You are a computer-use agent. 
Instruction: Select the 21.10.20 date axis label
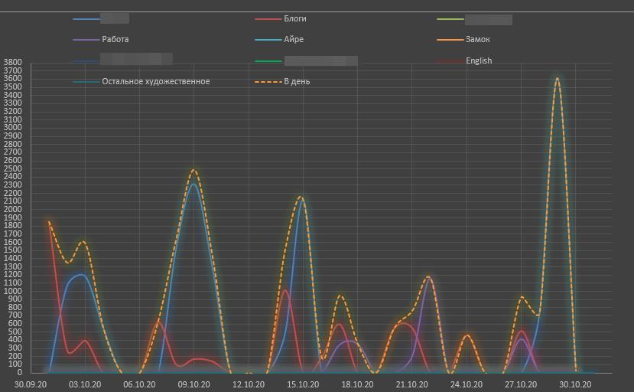click(412, 384)
